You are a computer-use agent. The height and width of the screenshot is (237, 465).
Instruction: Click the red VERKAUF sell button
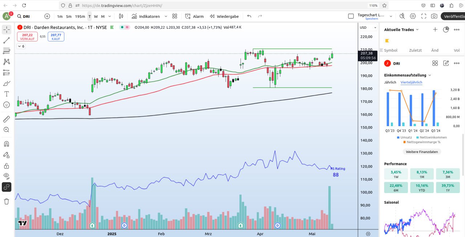27,37
